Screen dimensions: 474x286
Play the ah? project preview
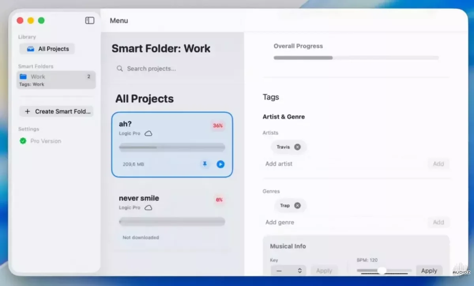pyautogui.click(x=220, y=164)
